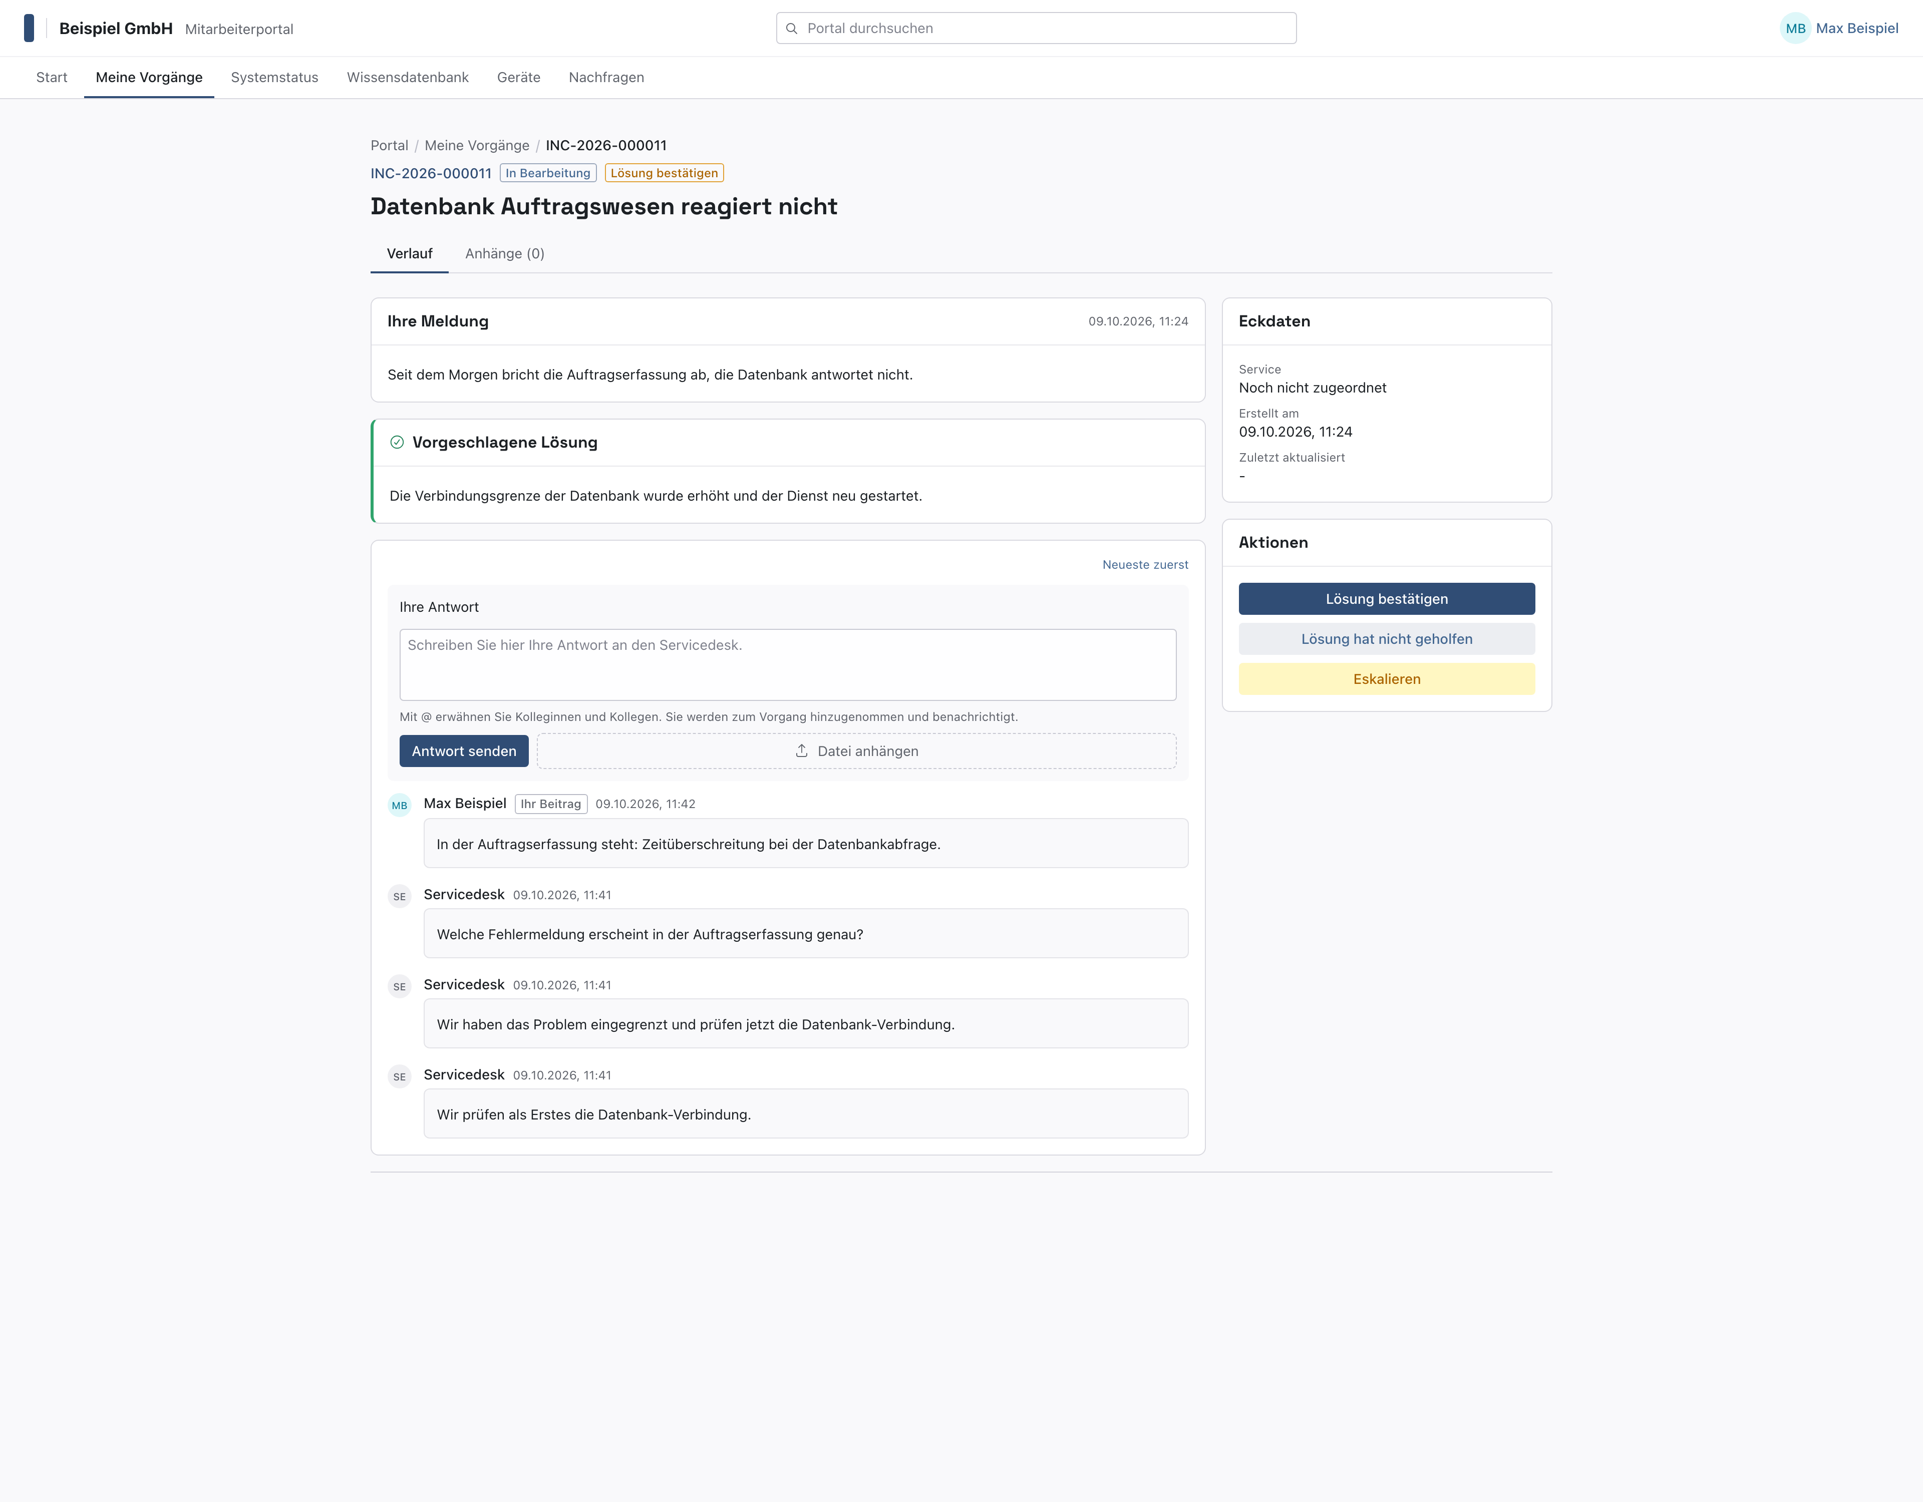Click the Lösung bestätigen action button

[x=1387, y=599]
